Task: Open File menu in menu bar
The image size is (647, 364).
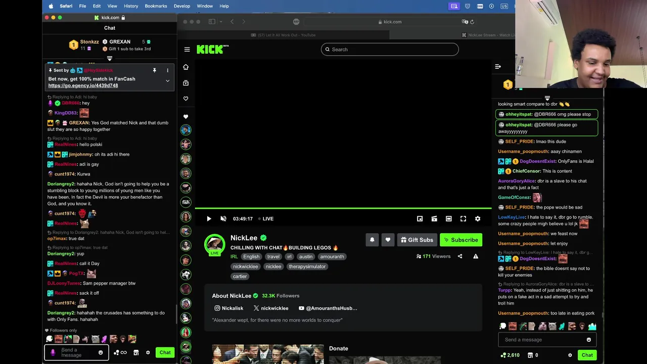Action: 82,6
